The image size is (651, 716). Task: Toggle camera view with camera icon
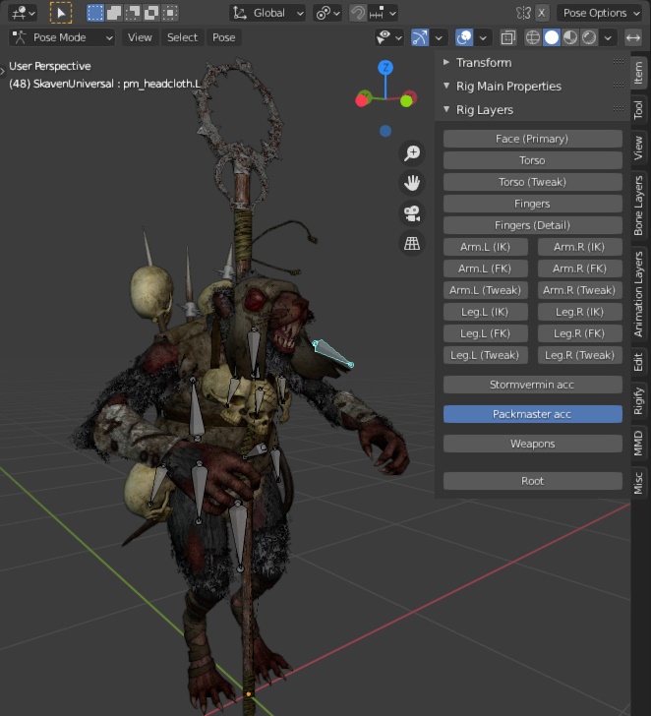412,213
